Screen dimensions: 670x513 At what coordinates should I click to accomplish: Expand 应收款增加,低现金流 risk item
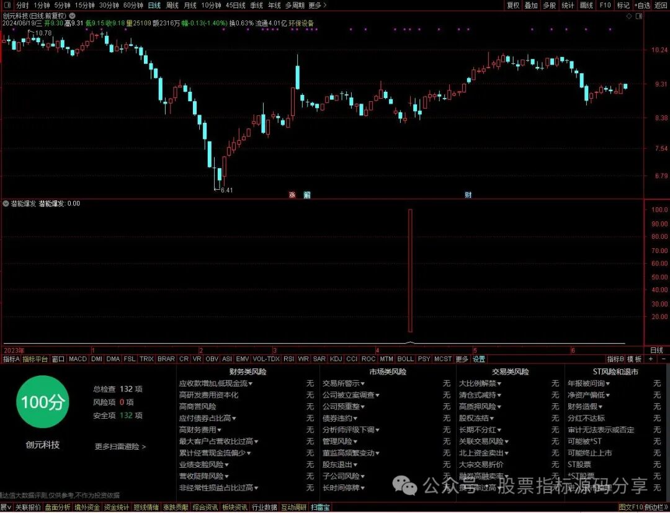(x=216, y=383)
